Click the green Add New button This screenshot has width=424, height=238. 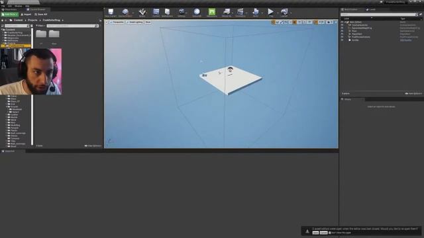(x=10, y=15)
